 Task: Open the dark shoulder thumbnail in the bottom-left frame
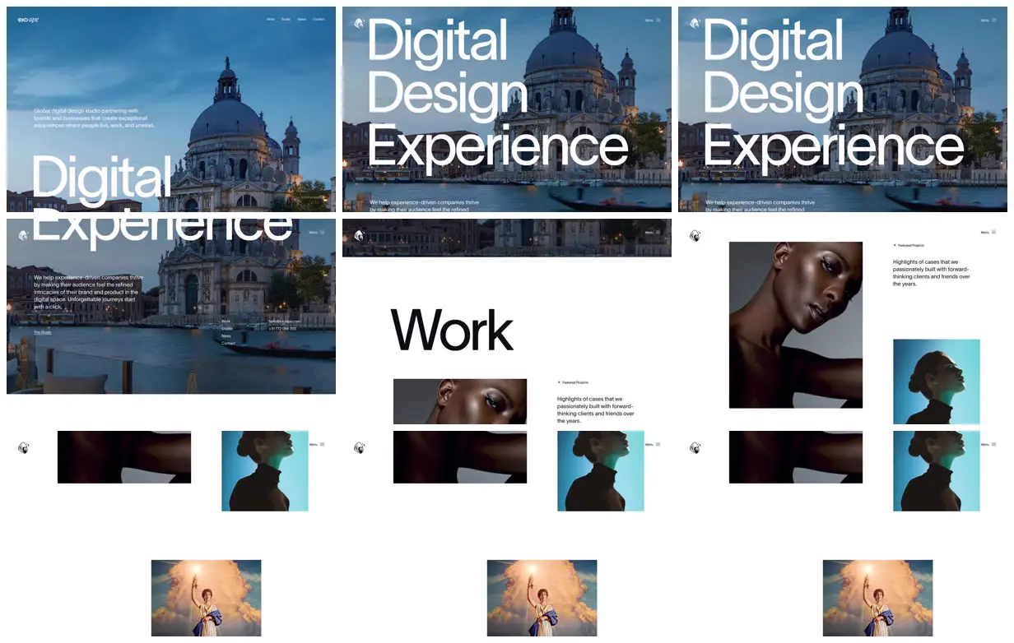click(124, 457)
